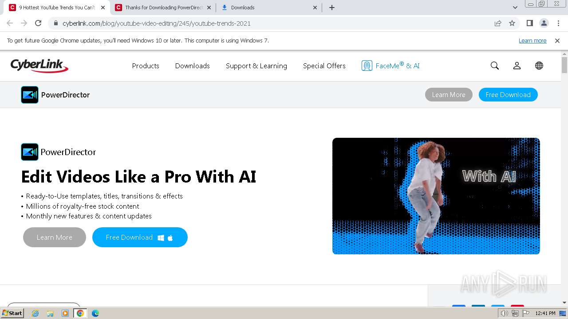Screen dimensions: 568x319
Task: Expand the tab search dropdown arrow
Action: click(515, 8)
